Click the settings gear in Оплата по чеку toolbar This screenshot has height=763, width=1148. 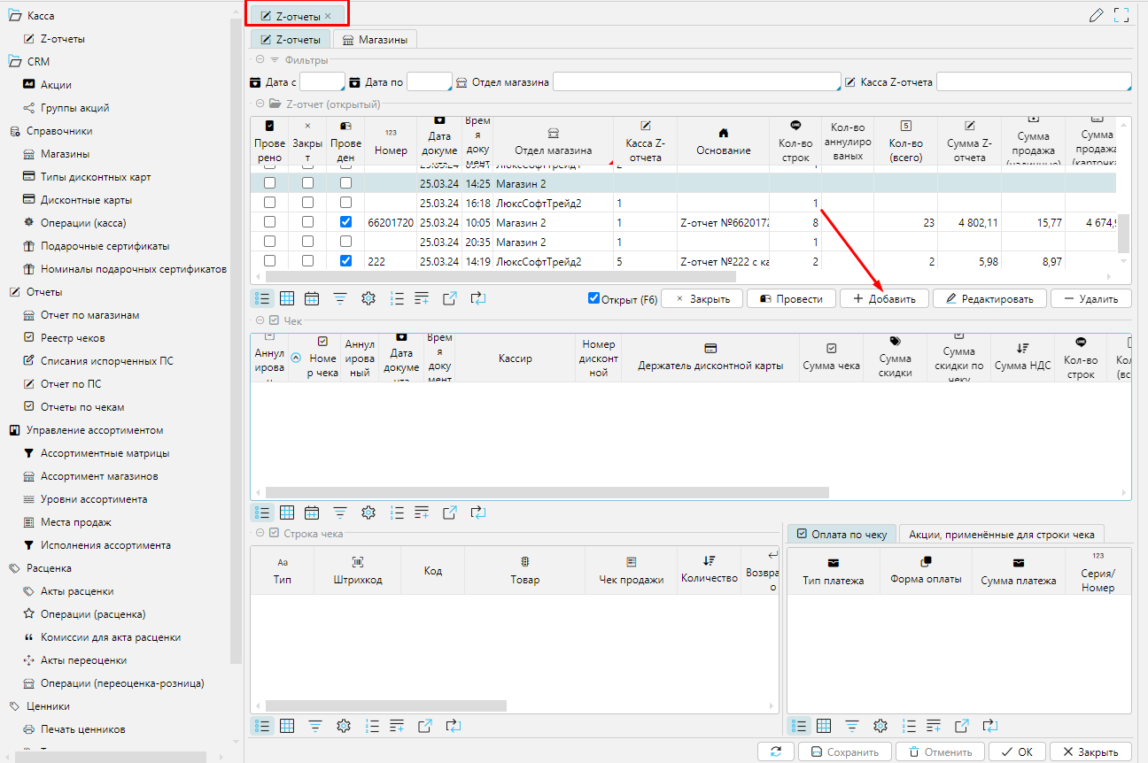pyautogui.click(x=880, y=726)
